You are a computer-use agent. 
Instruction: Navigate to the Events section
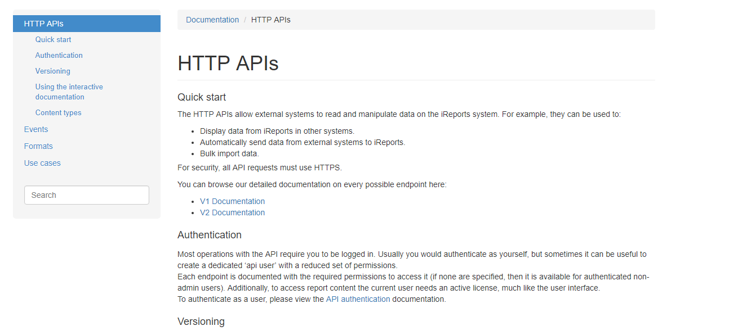pos(36,129)
